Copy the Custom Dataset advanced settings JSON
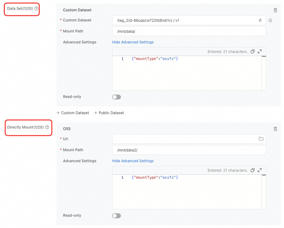Screen dimensions: 284x228 pos(253,51)
